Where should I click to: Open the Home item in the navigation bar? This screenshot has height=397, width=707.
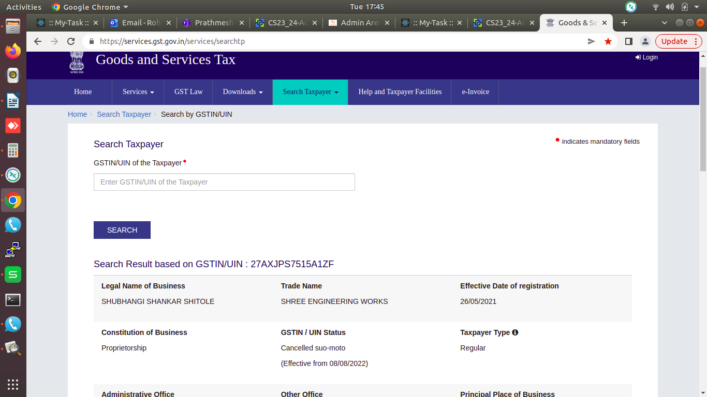coord(83,92)
